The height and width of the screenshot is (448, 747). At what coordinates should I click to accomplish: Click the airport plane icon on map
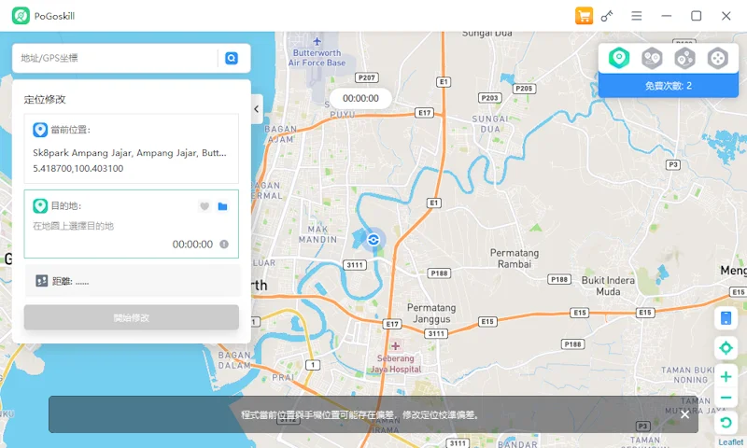(x=317, y=41)
